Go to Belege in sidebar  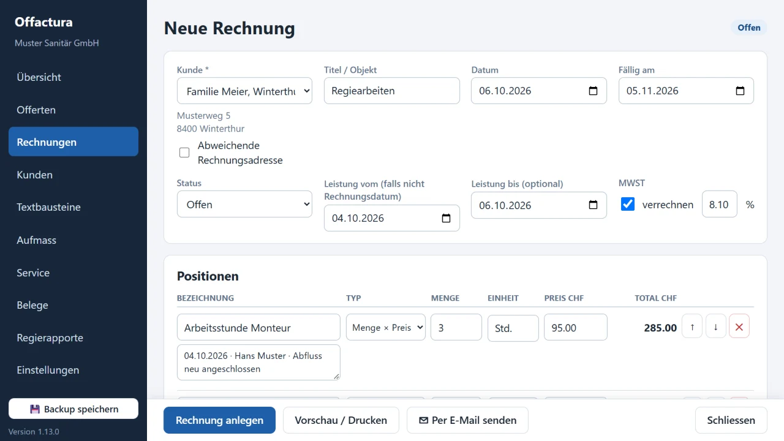(73, 305)
